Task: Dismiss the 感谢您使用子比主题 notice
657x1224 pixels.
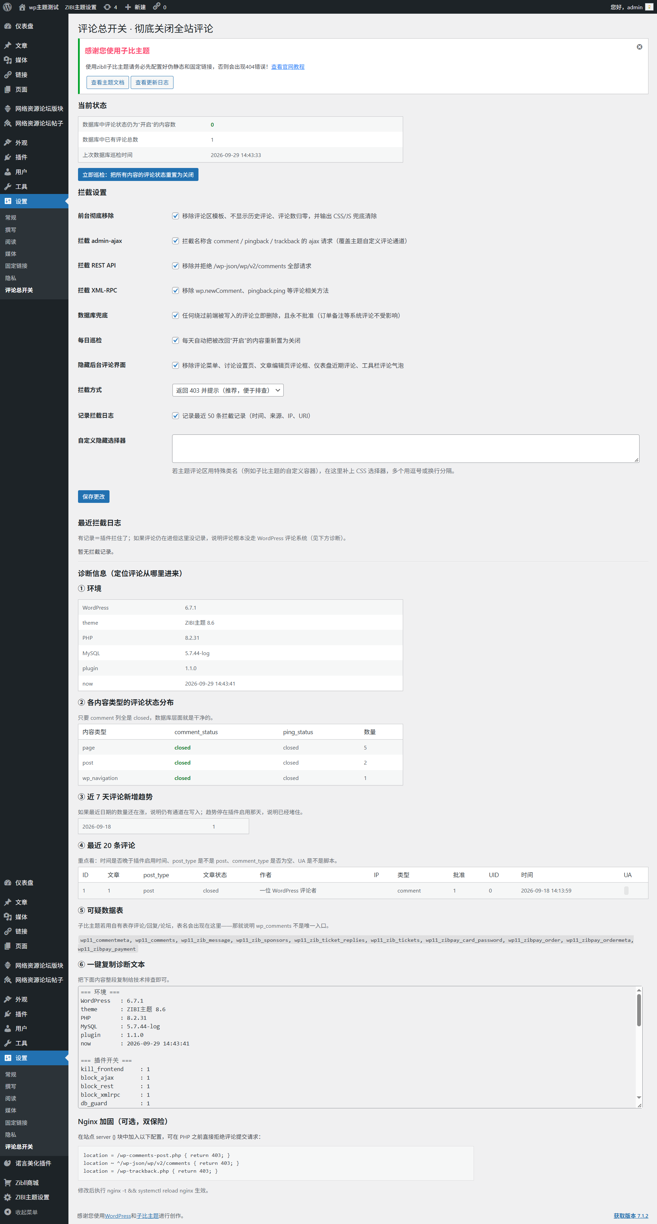Action: click(x=640, y=47)
